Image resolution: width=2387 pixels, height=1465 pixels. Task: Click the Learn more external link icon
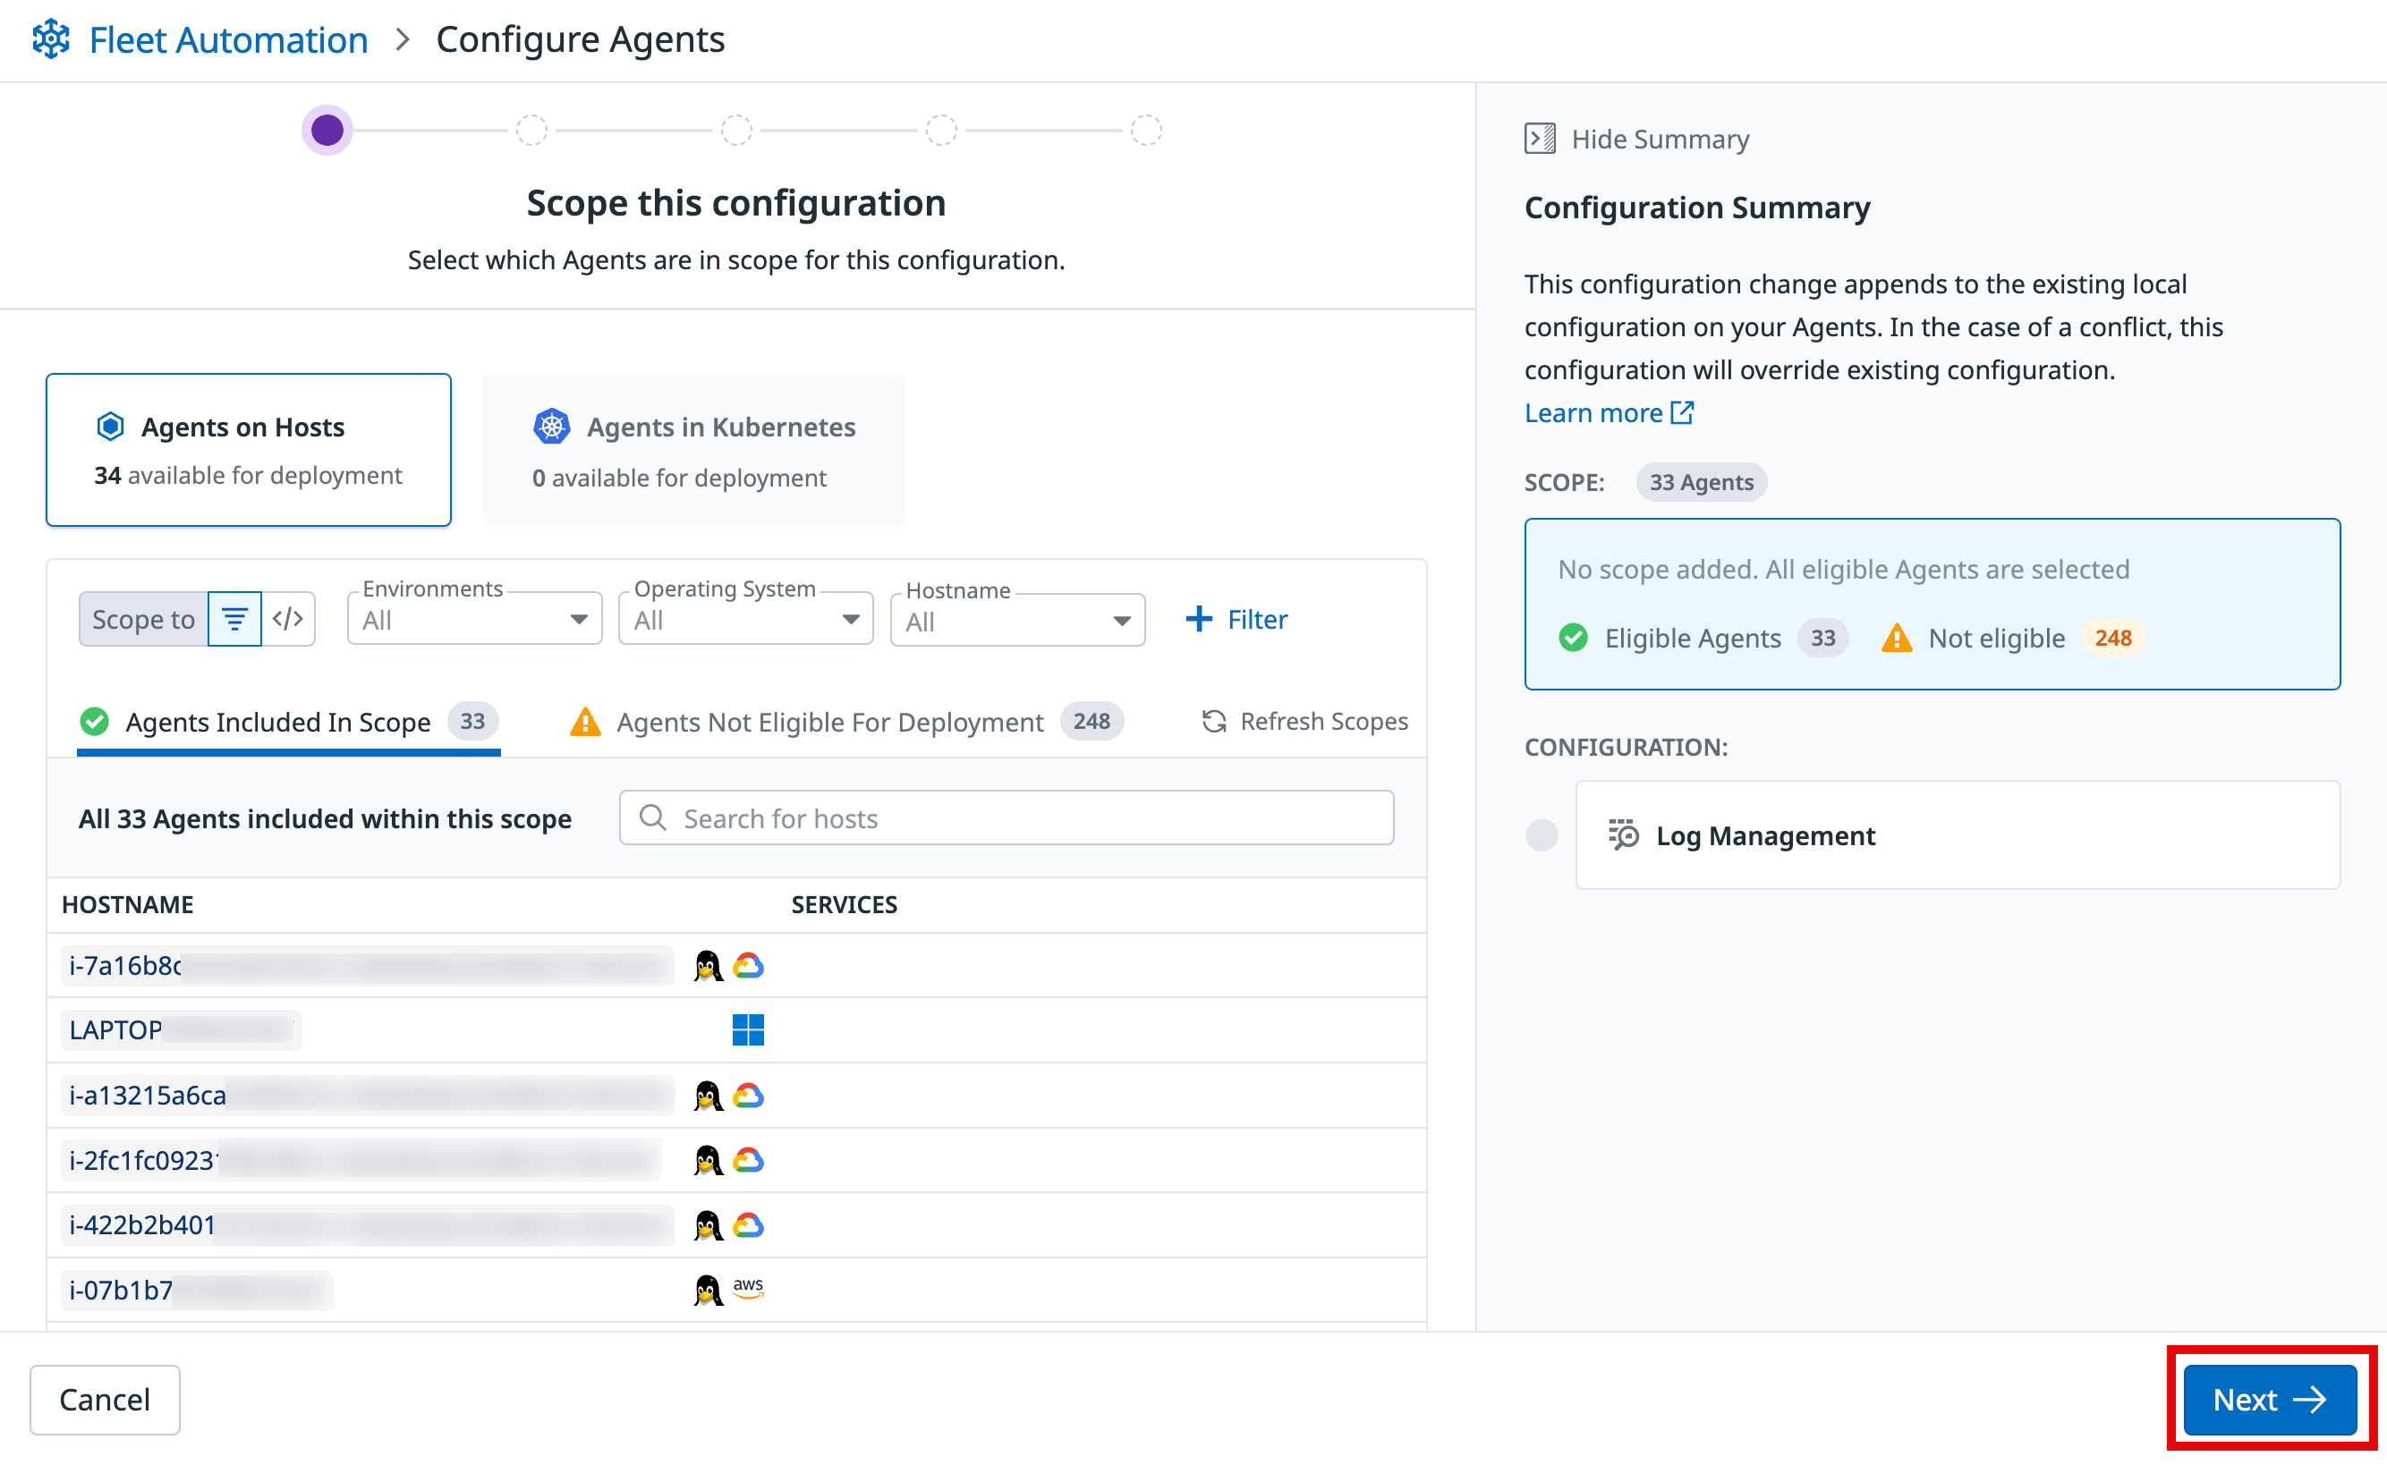click(x=1682, y=413)
